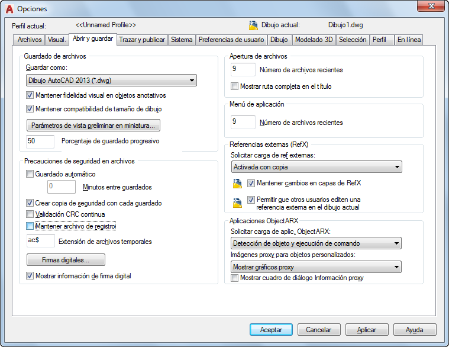Click recent files number field under Apertura de archivos
This screenshot has width=449, height=347.
coord(243,70)
